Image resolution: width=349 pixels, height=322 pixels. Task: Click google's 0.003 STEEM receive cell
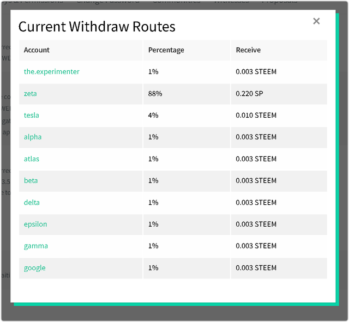tap(256, 268)
